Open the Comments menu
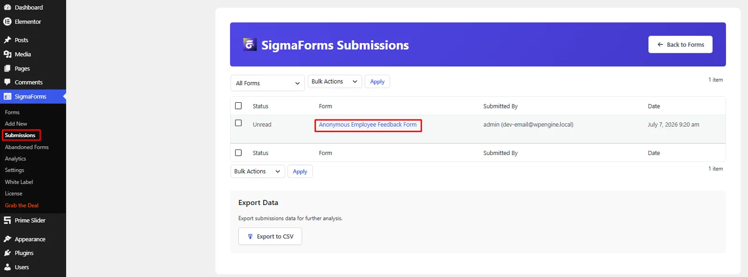The width and height of the screenshot is (748, 277). (x=29, y=82)
